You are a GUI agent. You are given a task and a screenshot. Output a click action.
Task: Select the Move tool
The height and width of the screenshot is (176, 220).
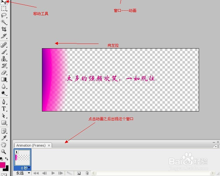pos(4,2)
